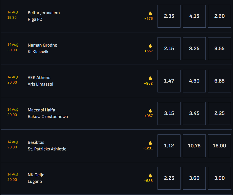The height and width of the screenshot is (195, 233).
Task: Pick Ki Klaksvik win odds 3.55
Action: click(219, 49)
